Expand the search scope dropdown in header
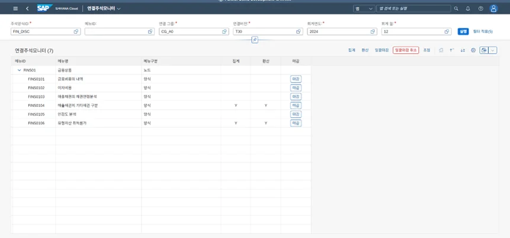510x238 pixels. 364,9
